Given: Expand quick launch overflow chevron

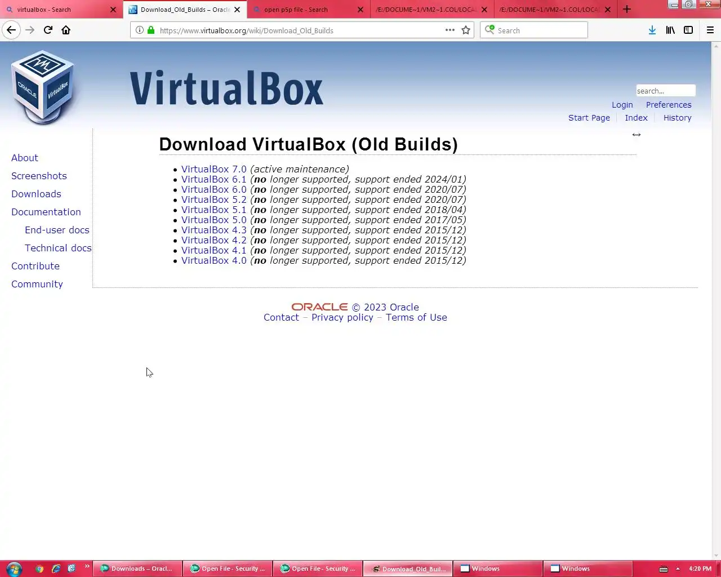Looking at the screenshot, I should pos(87,566).
